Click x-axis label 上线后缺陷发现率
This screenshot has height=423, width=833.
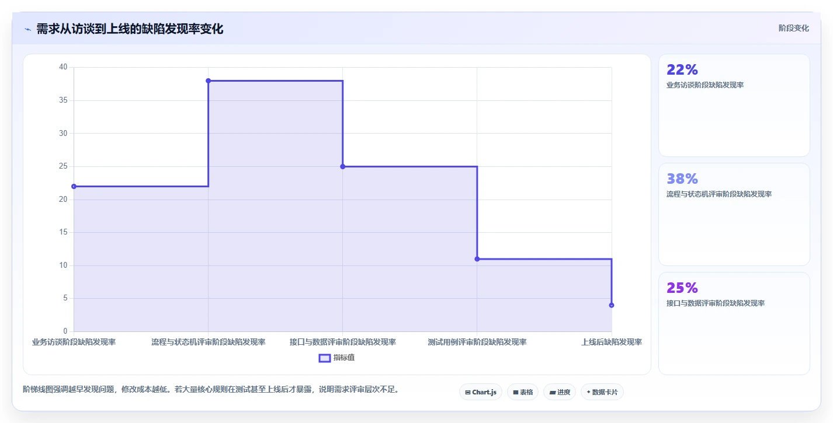(612, 342)
